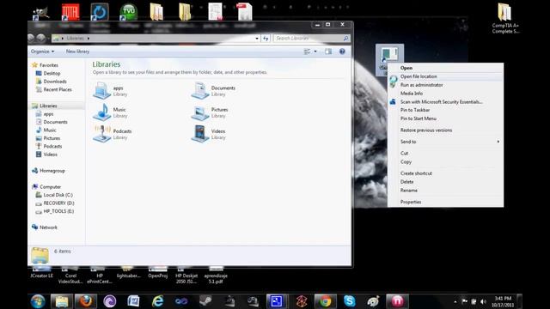Open Steam from the taskbar

click(x=205, y=301)
